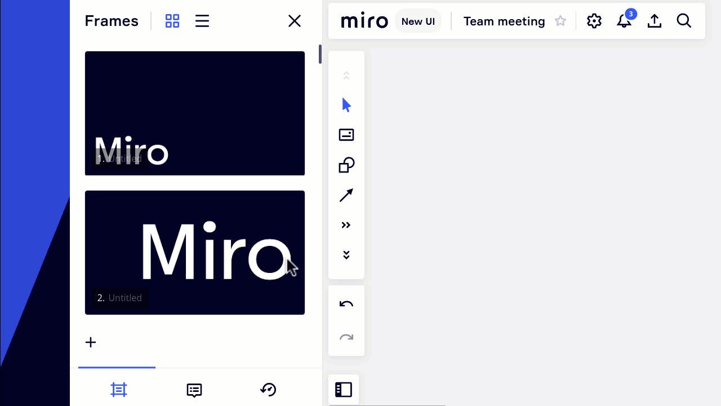
Task: Add a new frame with plus button
Action: (91, 342)
